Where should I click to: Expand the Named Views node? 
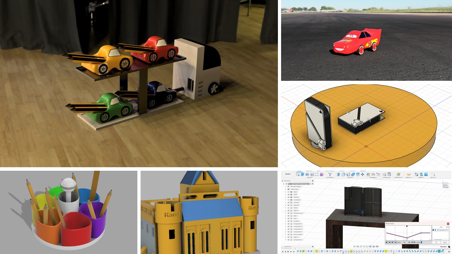pyautogui.click(x=286, y=189)
